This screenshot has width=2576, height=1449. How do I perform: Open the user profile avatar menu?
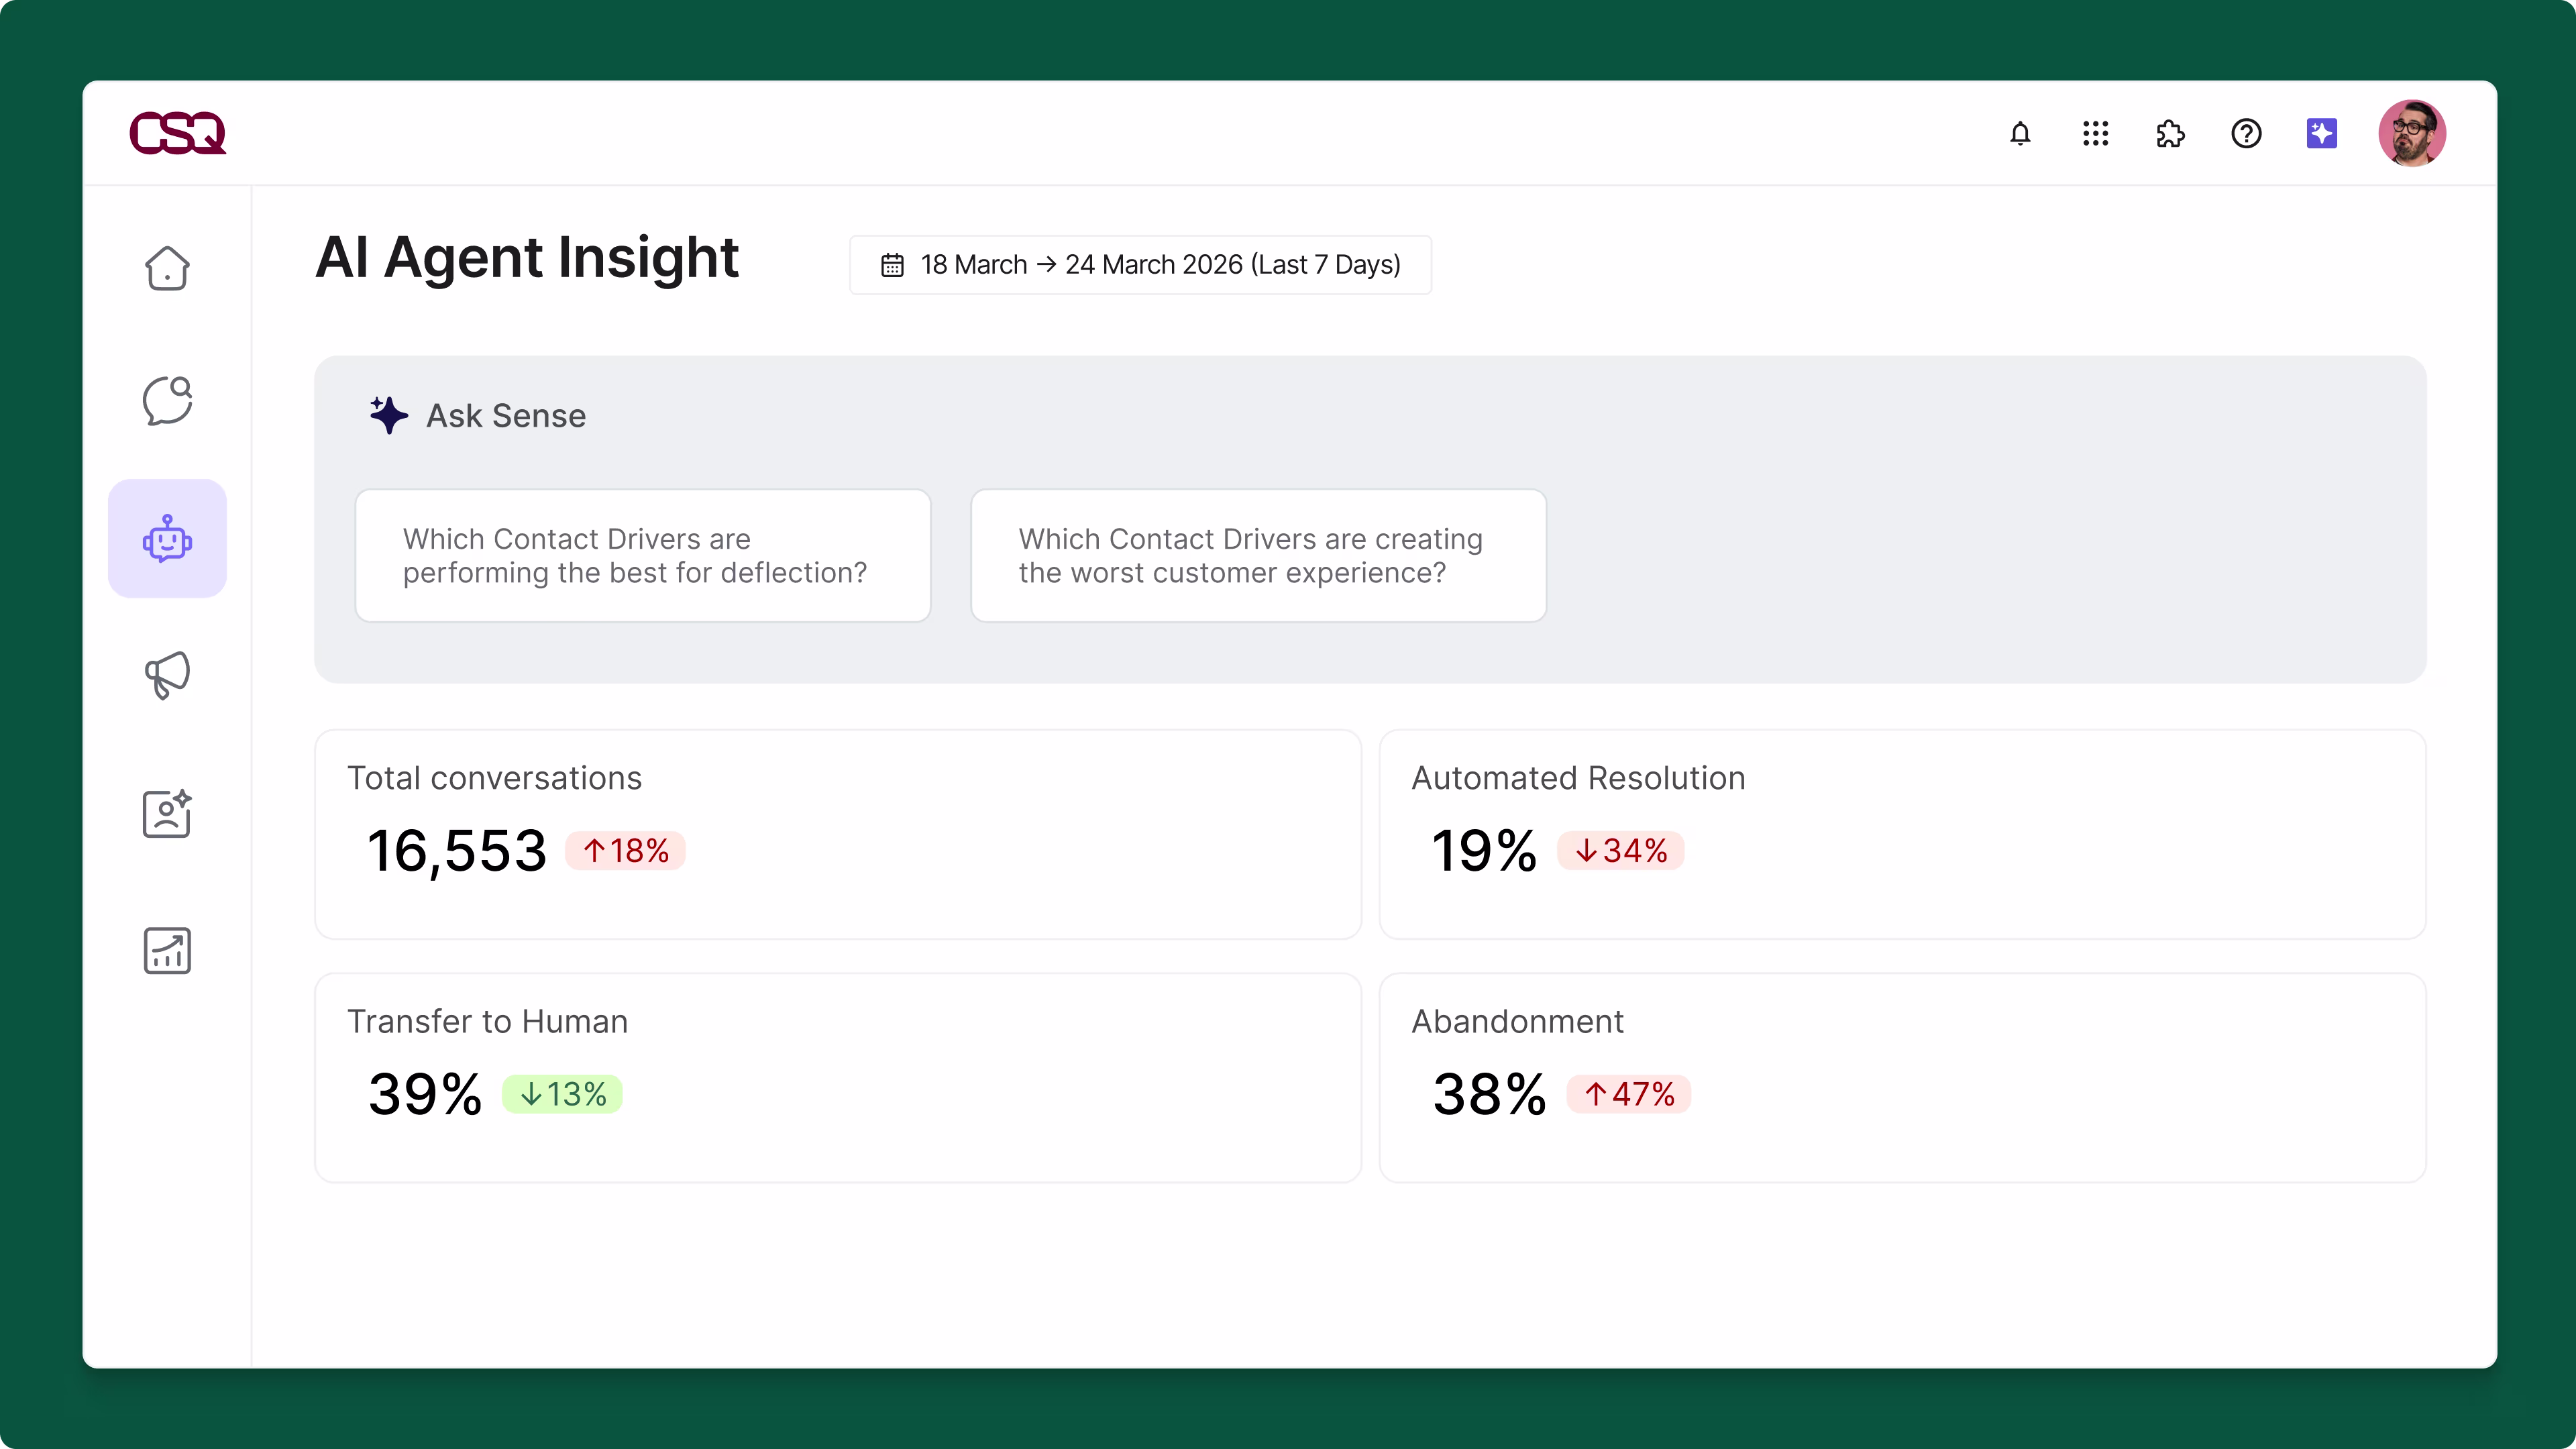[x=2412, y=133]
